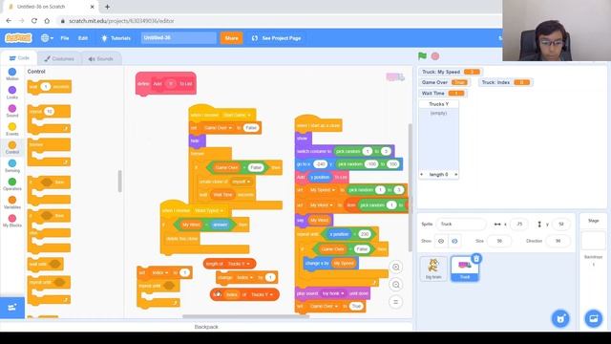This screenshot has height=344, width=611.
Task: Switch to the Code tab
Action: pyautogui.click(x=19, y=58)
